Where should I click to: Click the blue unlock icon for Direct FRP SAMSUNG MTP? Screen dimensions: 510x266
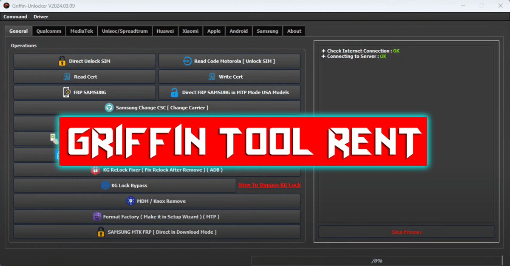174,92
